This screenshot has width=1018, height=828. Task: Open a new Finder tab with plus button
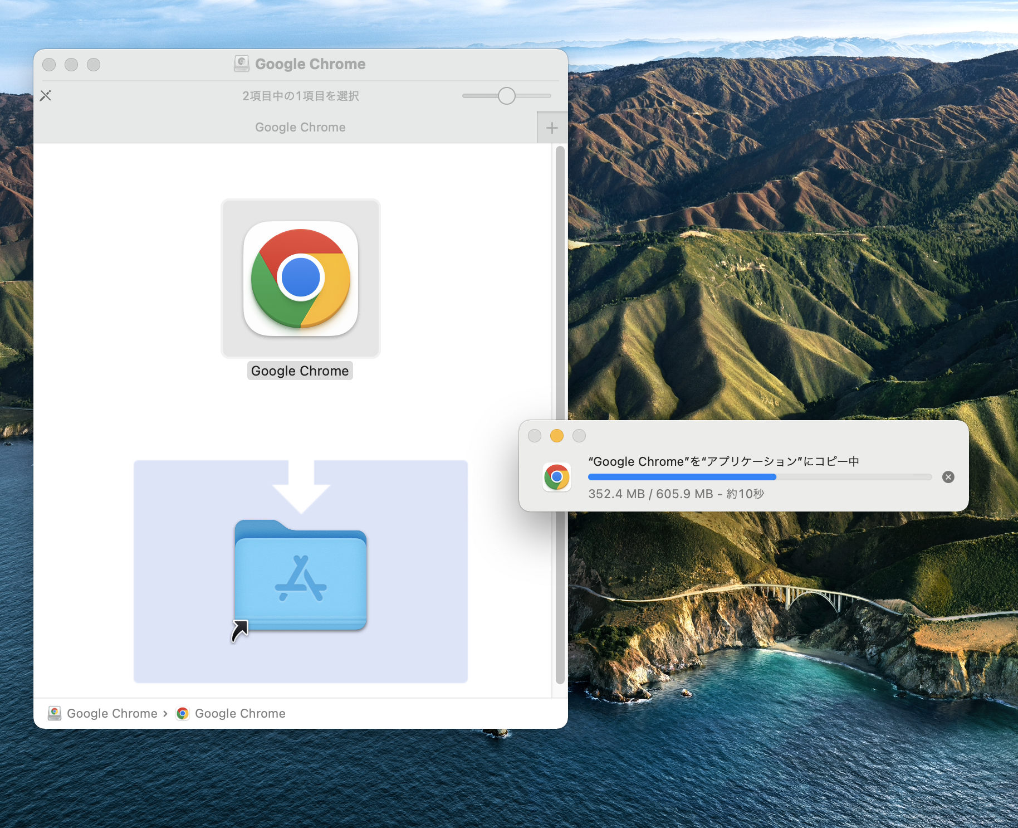[x=552, y=128]
